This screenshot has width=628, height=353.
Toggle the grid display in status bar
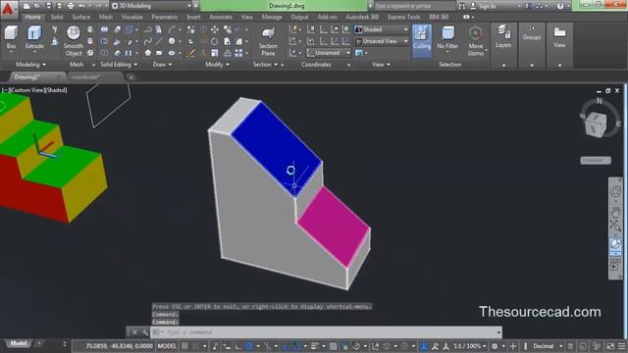(184, 346)
